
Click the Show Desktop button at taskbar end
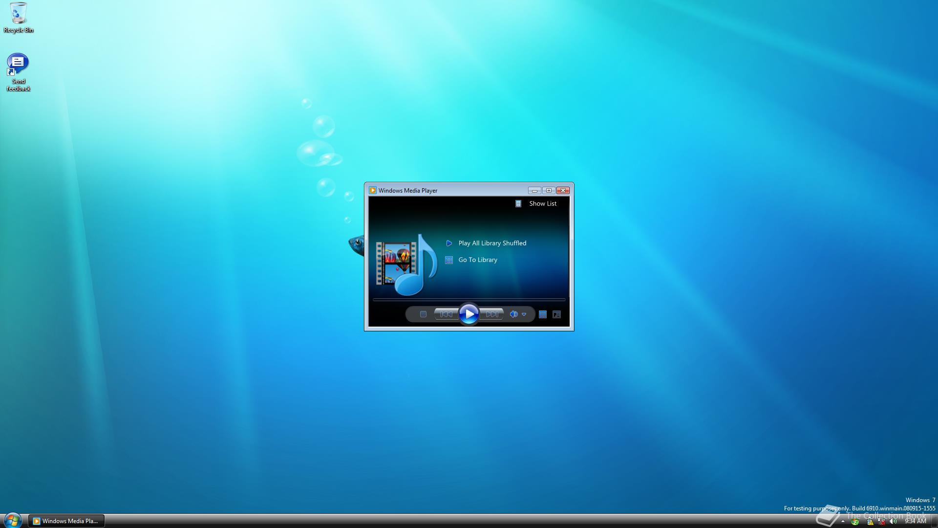pos(934,521)
